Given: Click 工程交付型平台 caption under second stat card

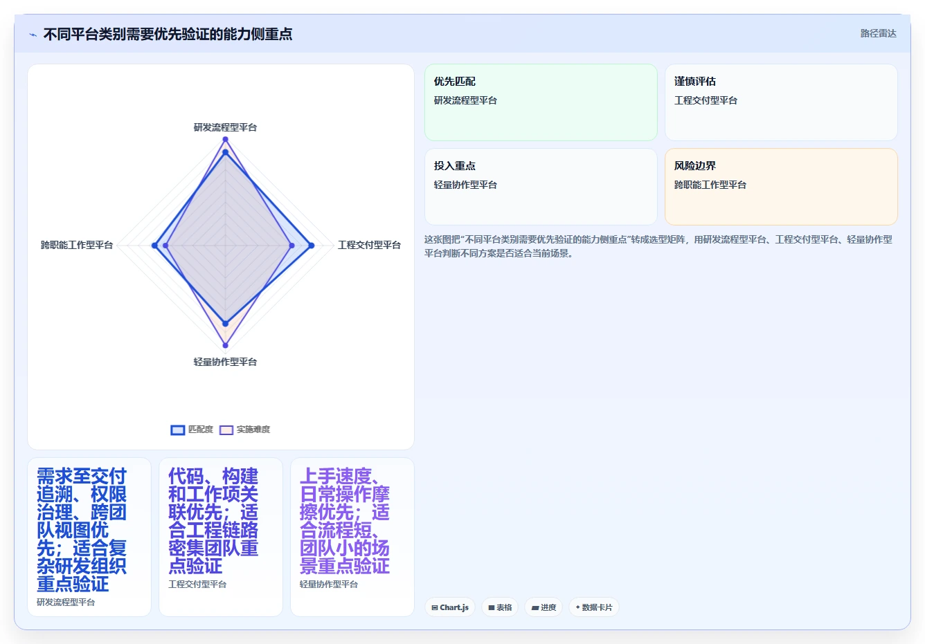Looking at the screenshot, I should 197,585.
